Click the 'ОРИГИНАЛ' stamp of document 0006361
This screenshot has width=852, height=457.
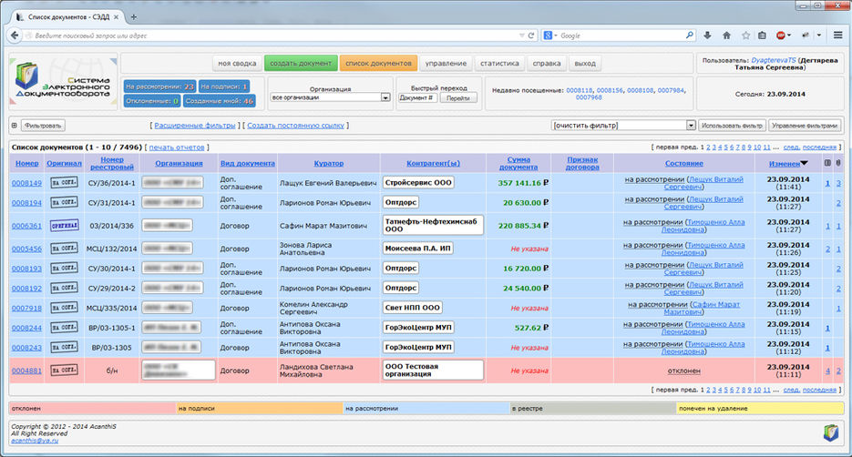[64, 225]
